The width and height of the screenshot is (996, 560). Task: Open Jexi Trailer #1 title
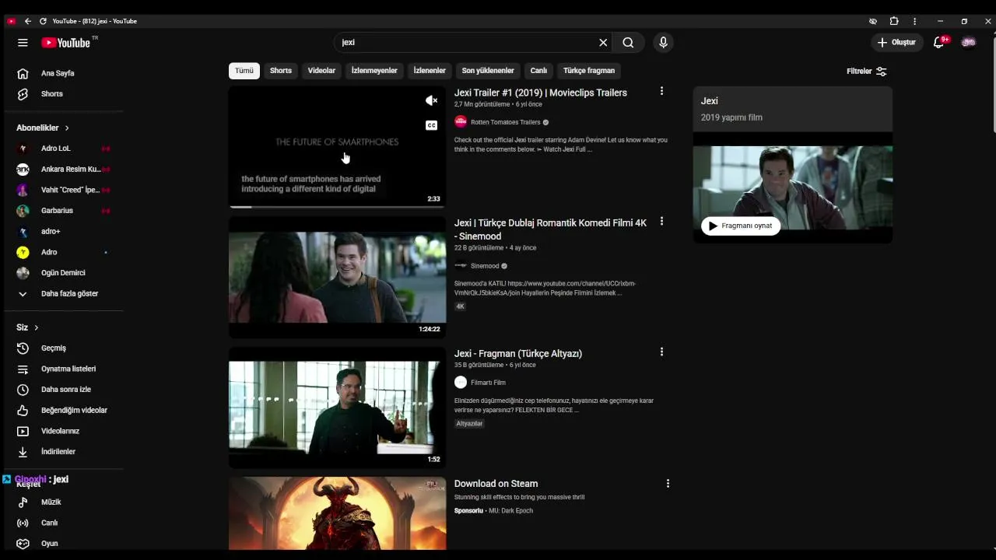pyautogui.click(x=541, y=93)
